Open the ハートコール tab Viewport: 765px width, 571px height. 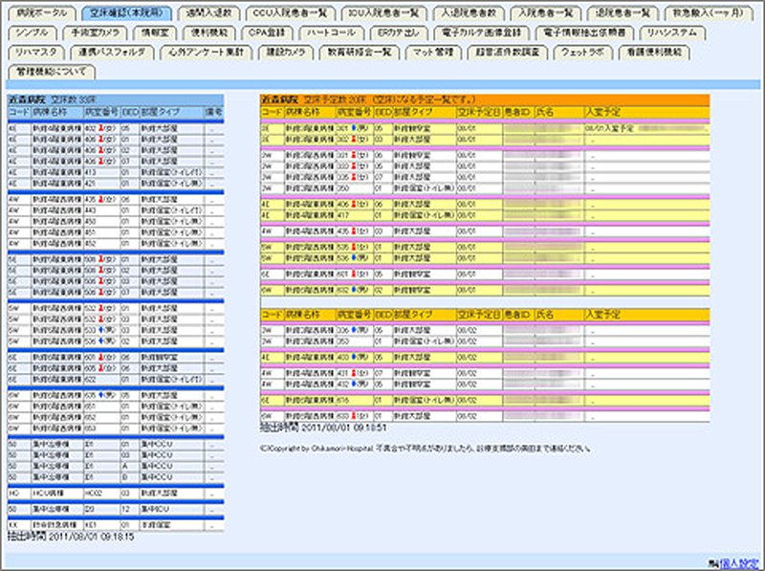click(x=331, y=33)
